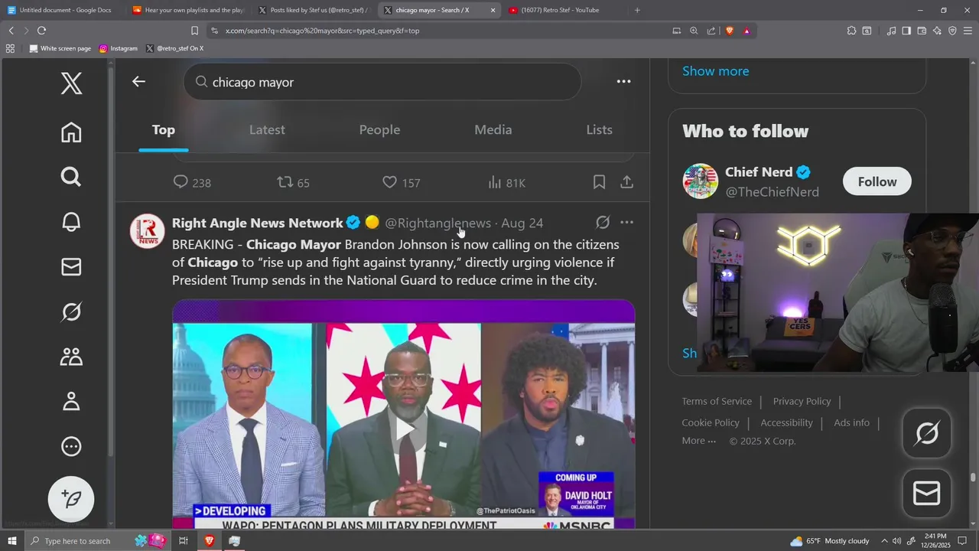Explain Right Angle News post with Grok

tap(603, 223)
